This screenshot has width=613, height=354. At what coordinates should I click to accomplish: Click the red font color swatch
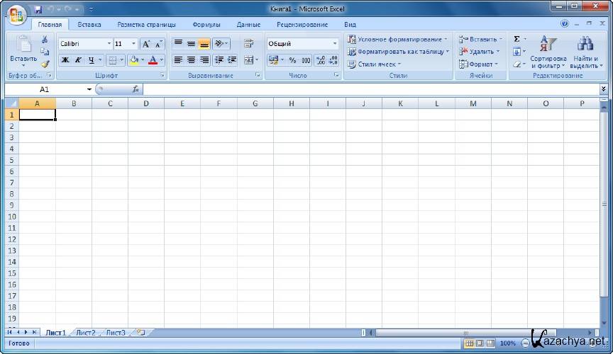point(153,61)
